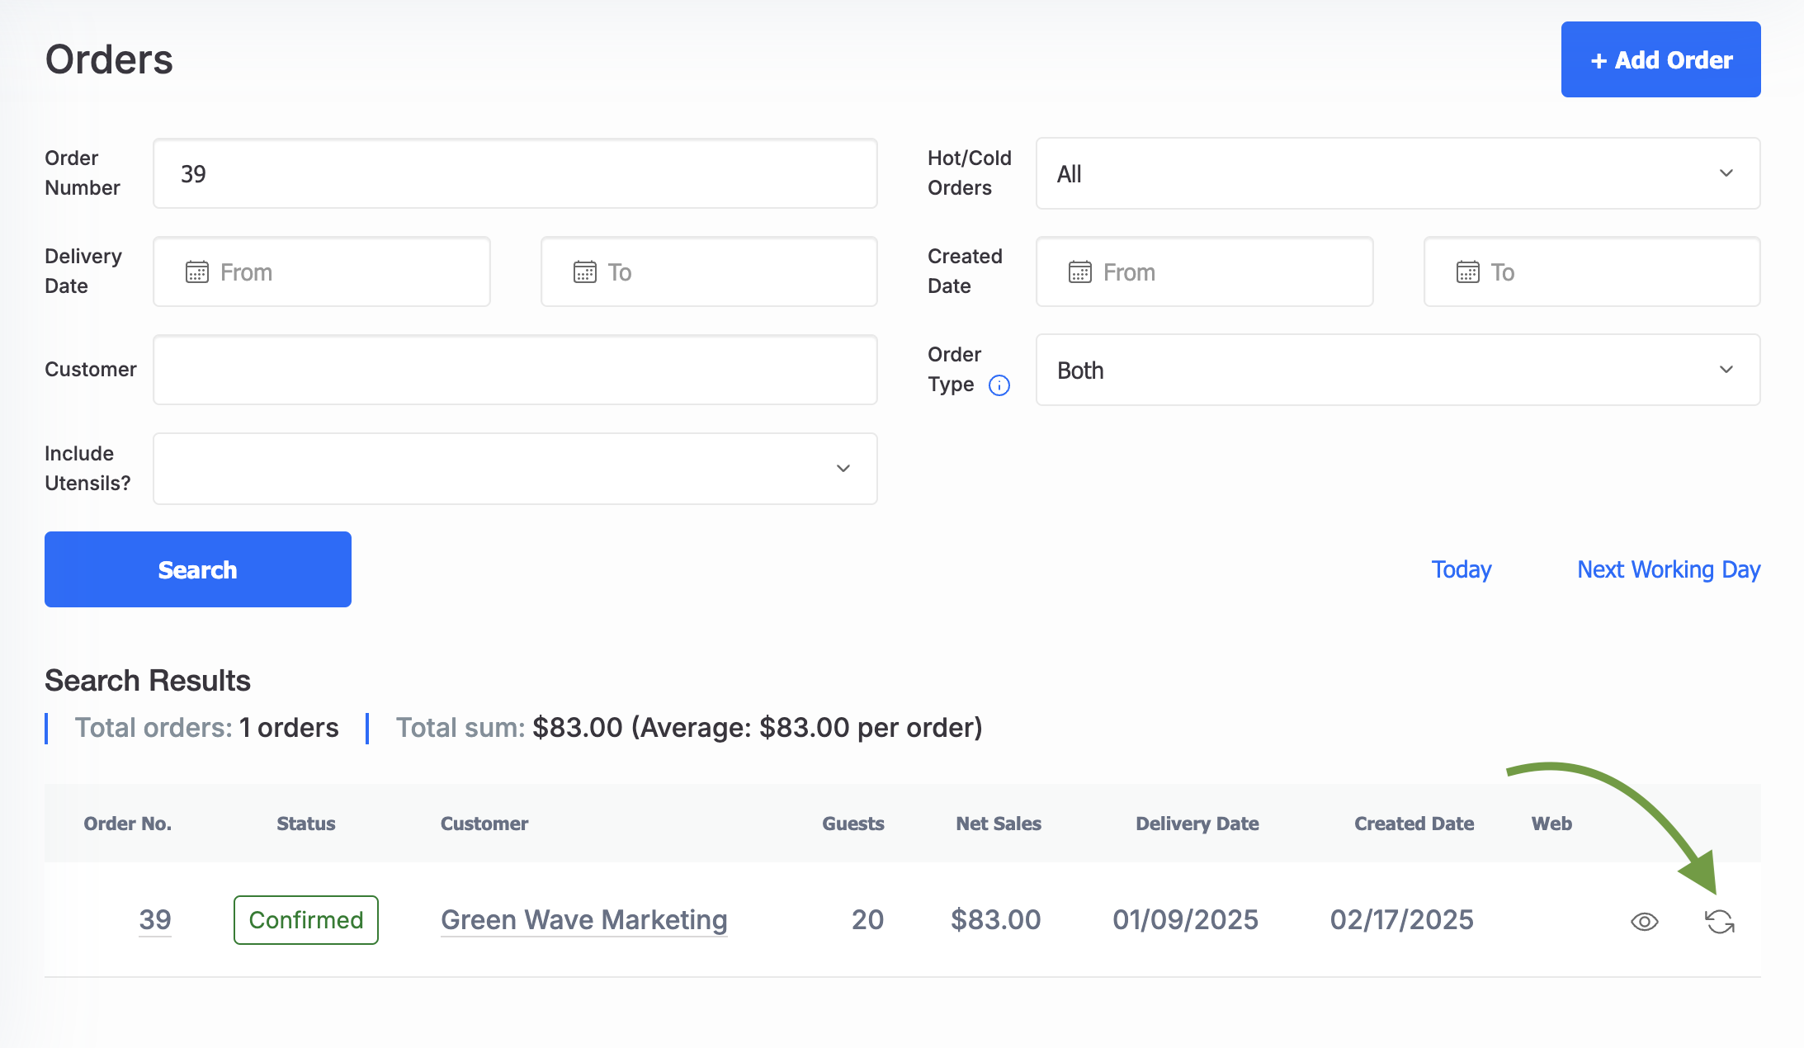Click the Status column header

[306, 824]
